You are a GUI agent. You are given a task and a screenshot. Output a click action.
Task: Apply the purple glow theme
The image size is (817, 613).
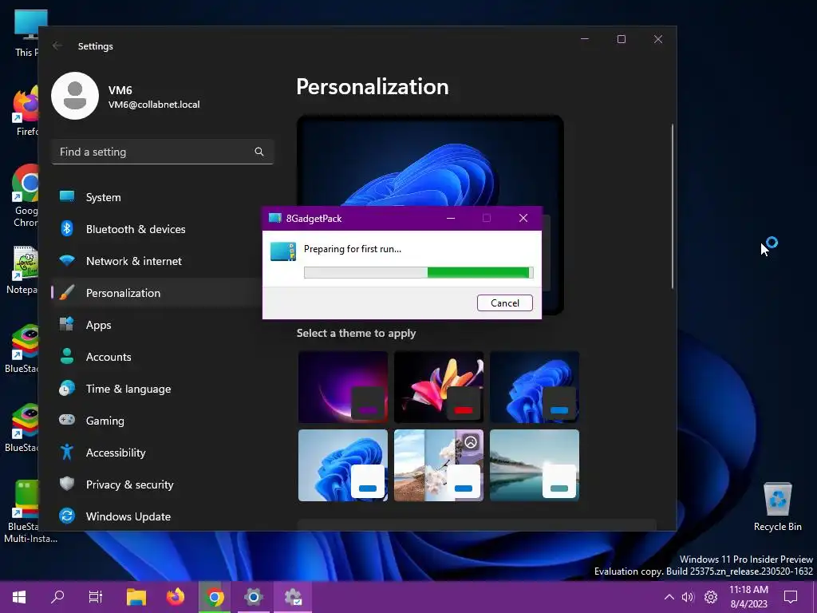(x=343, y=387)
